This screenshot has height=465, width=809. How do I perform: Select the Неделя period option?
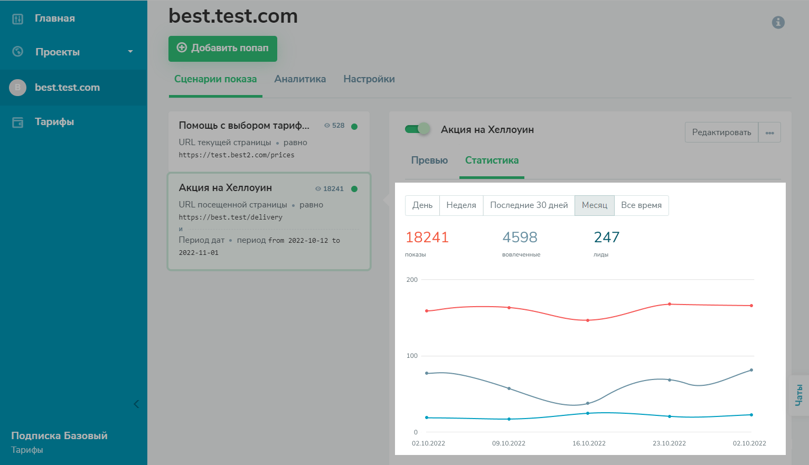(x=461, y=205)
